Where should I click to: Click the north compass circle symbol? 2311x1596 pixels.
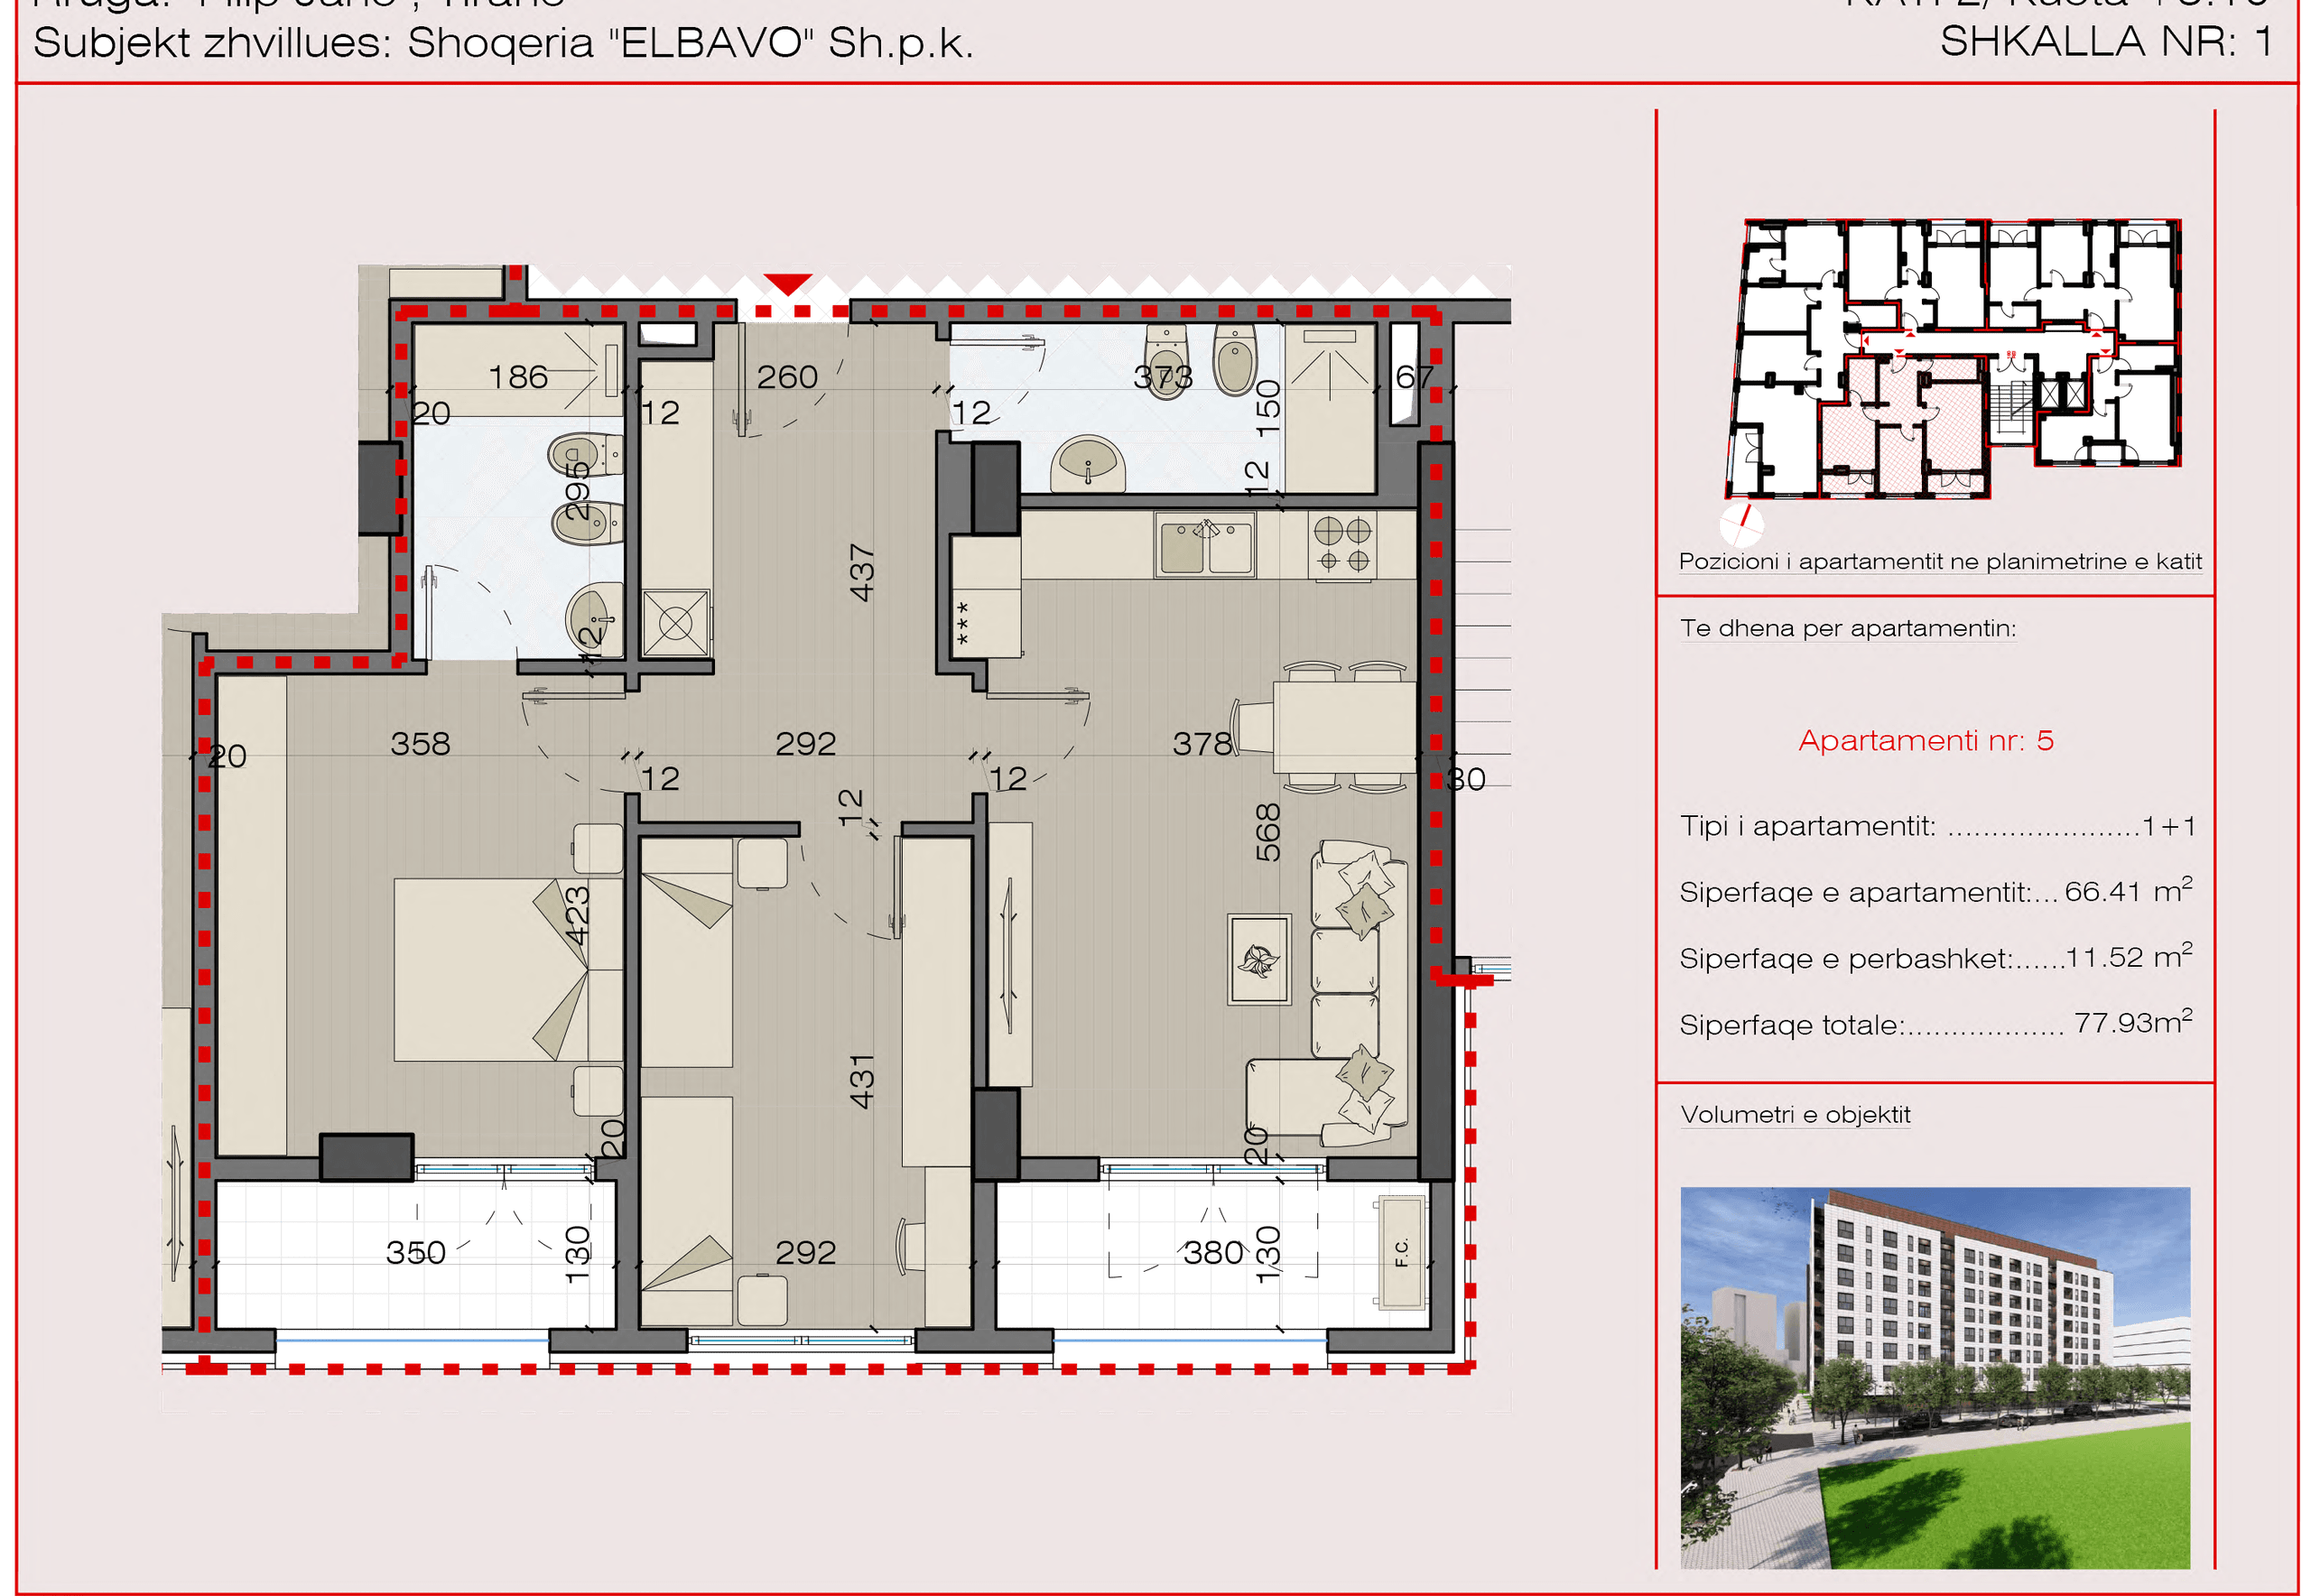1741,522
